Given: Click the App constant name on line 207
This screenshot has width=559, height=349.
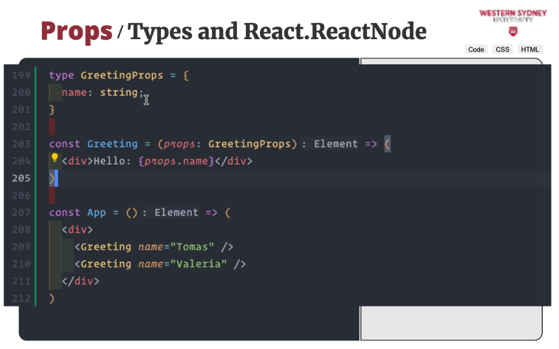Looking at the screenshot, I should coord(96,213).
